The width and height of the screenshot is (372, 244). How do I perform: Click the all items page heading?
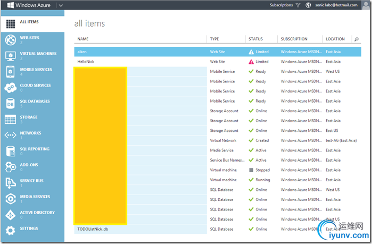89,24
